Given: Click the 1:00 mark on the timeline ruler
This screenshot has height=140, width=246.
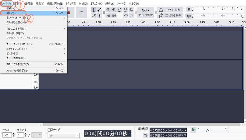Looking at the screenshot, I should tap(98, 22).
